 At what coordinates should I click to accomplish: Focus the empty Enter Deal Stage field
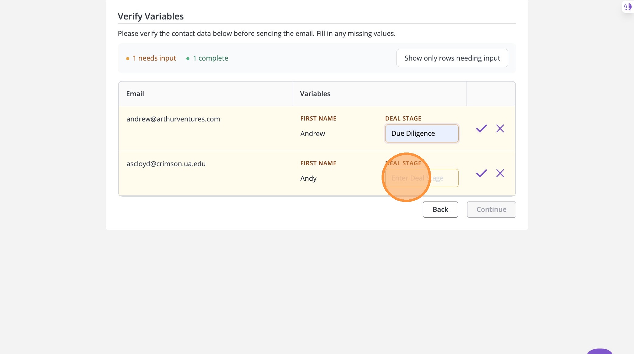coord(421,178)
